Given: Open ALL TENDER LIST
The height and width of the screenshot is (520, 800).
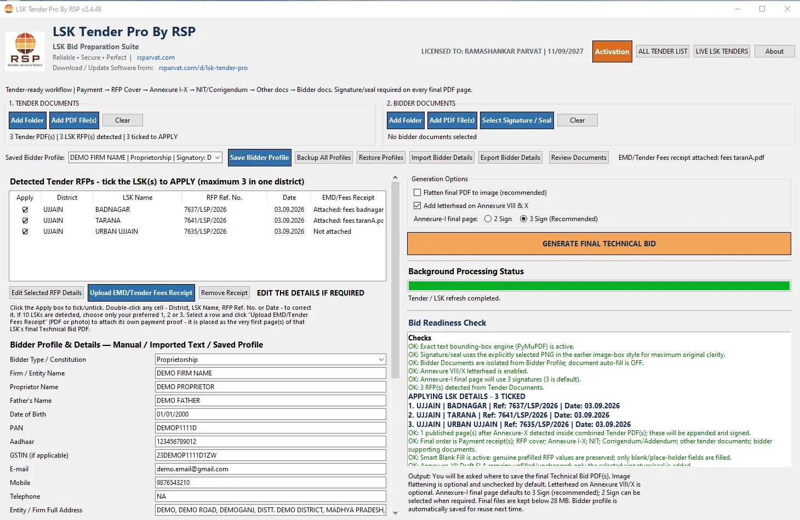Looking at the screenshot, I should click(662, 51).
